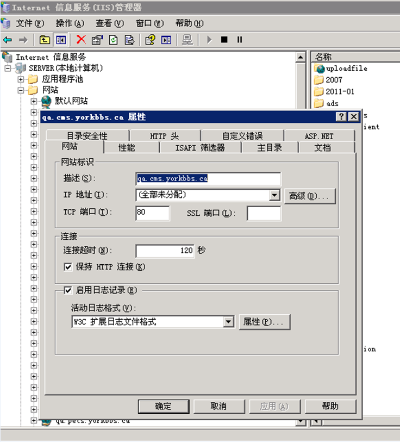Click the Refresh toolbar icon

click(x=114, y=40)
